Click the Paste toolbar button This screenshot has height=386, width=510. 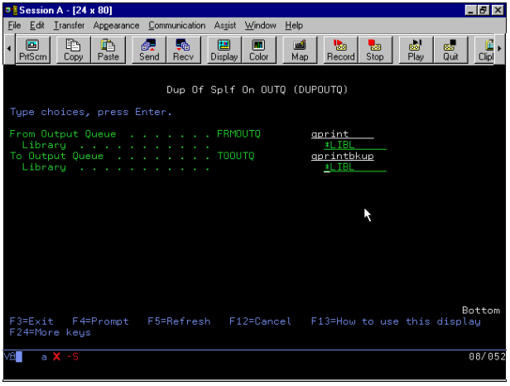[x=108, y=50]
